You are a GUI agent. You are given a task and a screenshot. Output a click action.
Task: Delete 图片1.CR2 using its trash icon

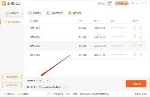tap(141, 28)
